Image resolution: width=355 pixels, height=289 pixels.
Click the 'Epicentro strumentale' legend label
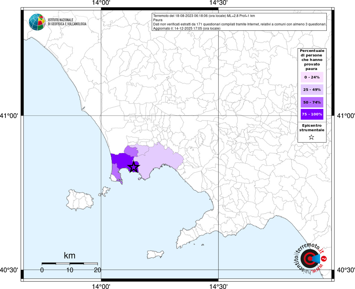click(x=312, y=128)
